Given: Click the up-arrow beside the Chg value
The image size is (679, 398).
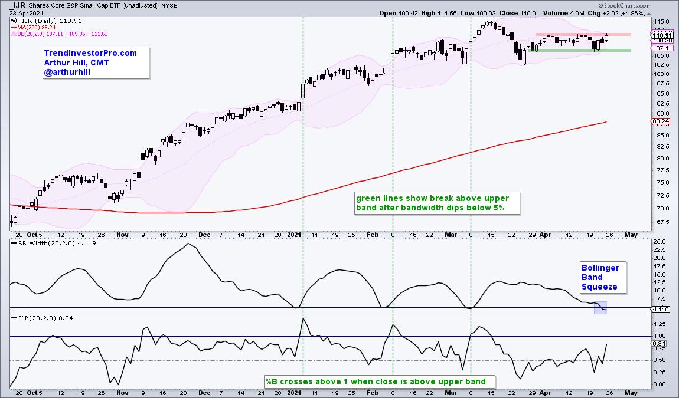Looking at the screenshot, I should point(648,12).
